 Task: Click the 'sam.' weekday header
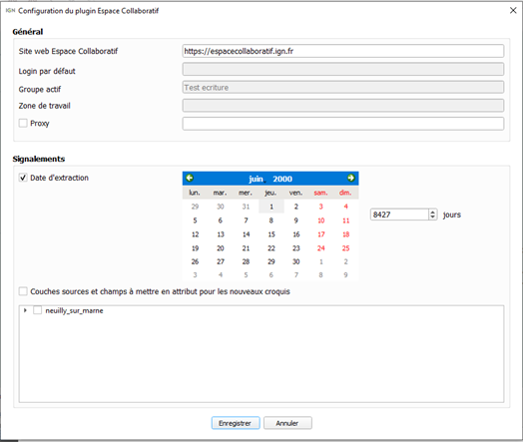pos(320,193)
